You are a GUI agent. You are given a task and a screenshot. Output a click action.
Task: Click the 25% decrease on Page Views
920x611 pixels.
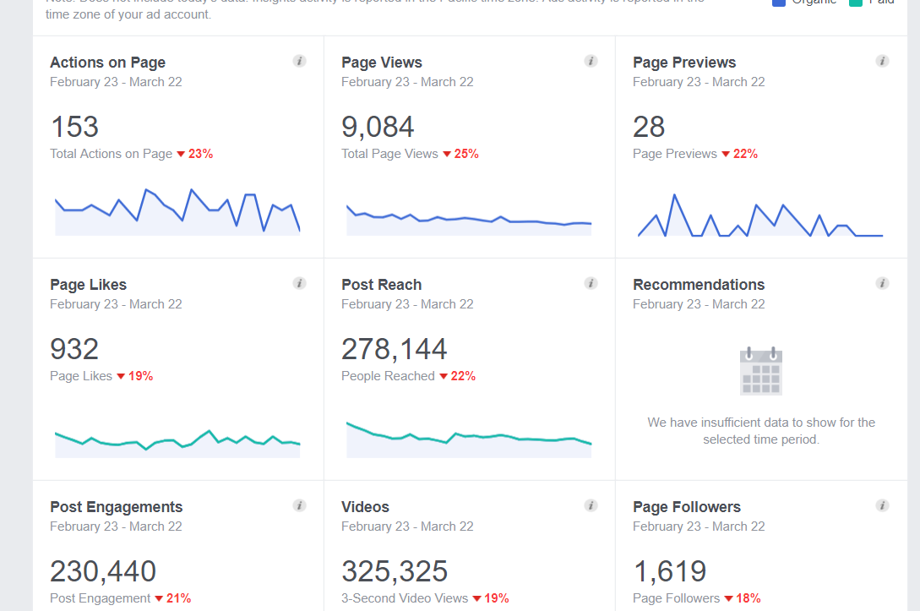(461, 154)
